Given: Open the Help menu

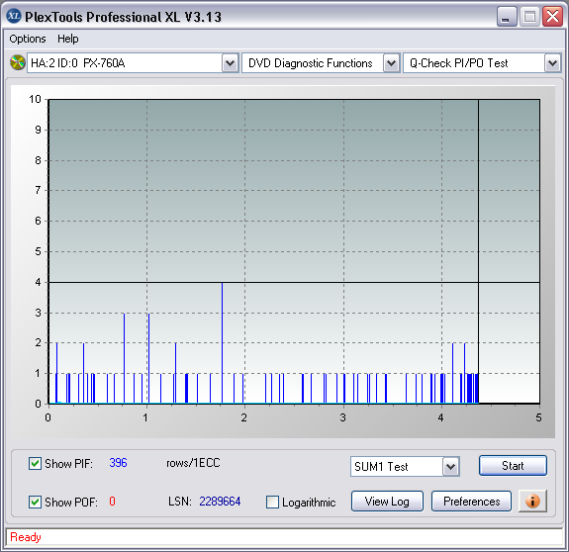Looking at the screenshot, I should [68, 39].
